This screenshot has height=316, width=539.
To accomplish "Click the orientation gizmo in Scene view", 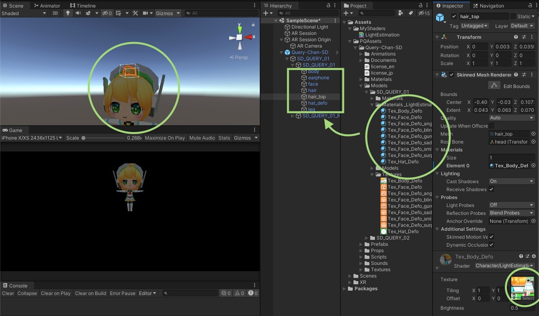I will click(x=240, y=37).
